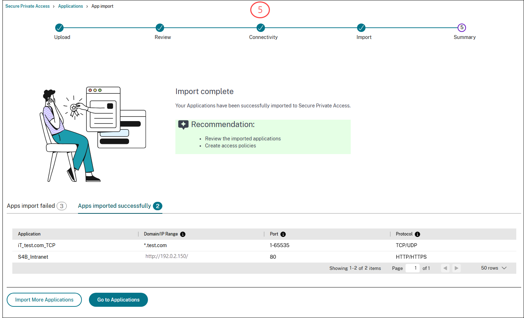Open the Applications breadcrumb link
The height and width of the screenshot is (318, 524).
point(71,6)
